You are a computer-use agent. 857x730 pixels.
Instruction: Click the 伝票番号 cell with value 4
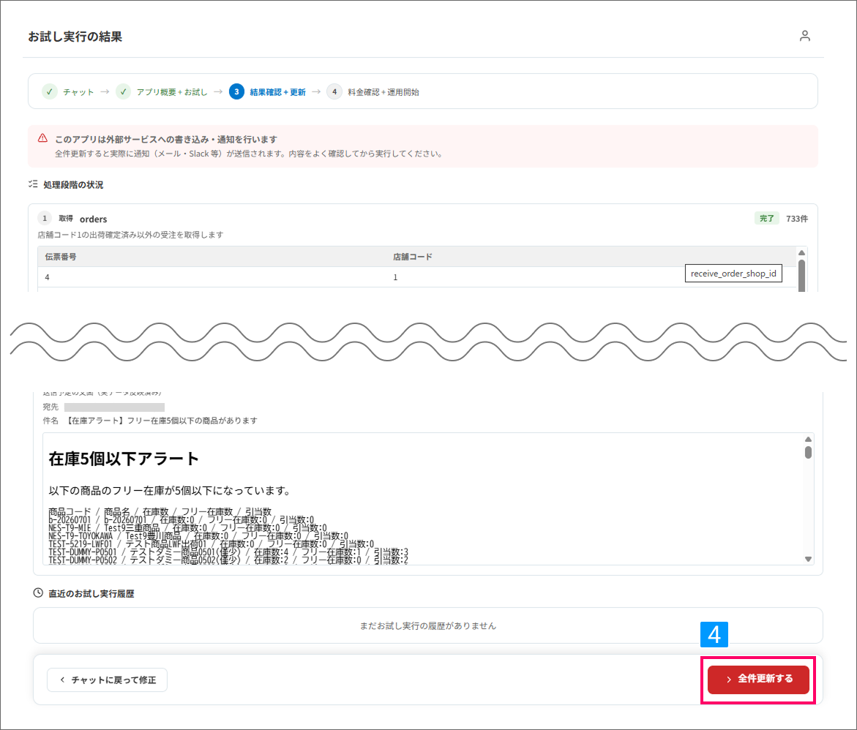[x=47, y=277]
